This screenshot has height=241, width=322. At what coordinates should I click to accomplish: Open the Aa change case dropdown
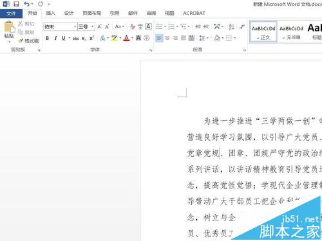pyautogui.click(x=119, y=27)
